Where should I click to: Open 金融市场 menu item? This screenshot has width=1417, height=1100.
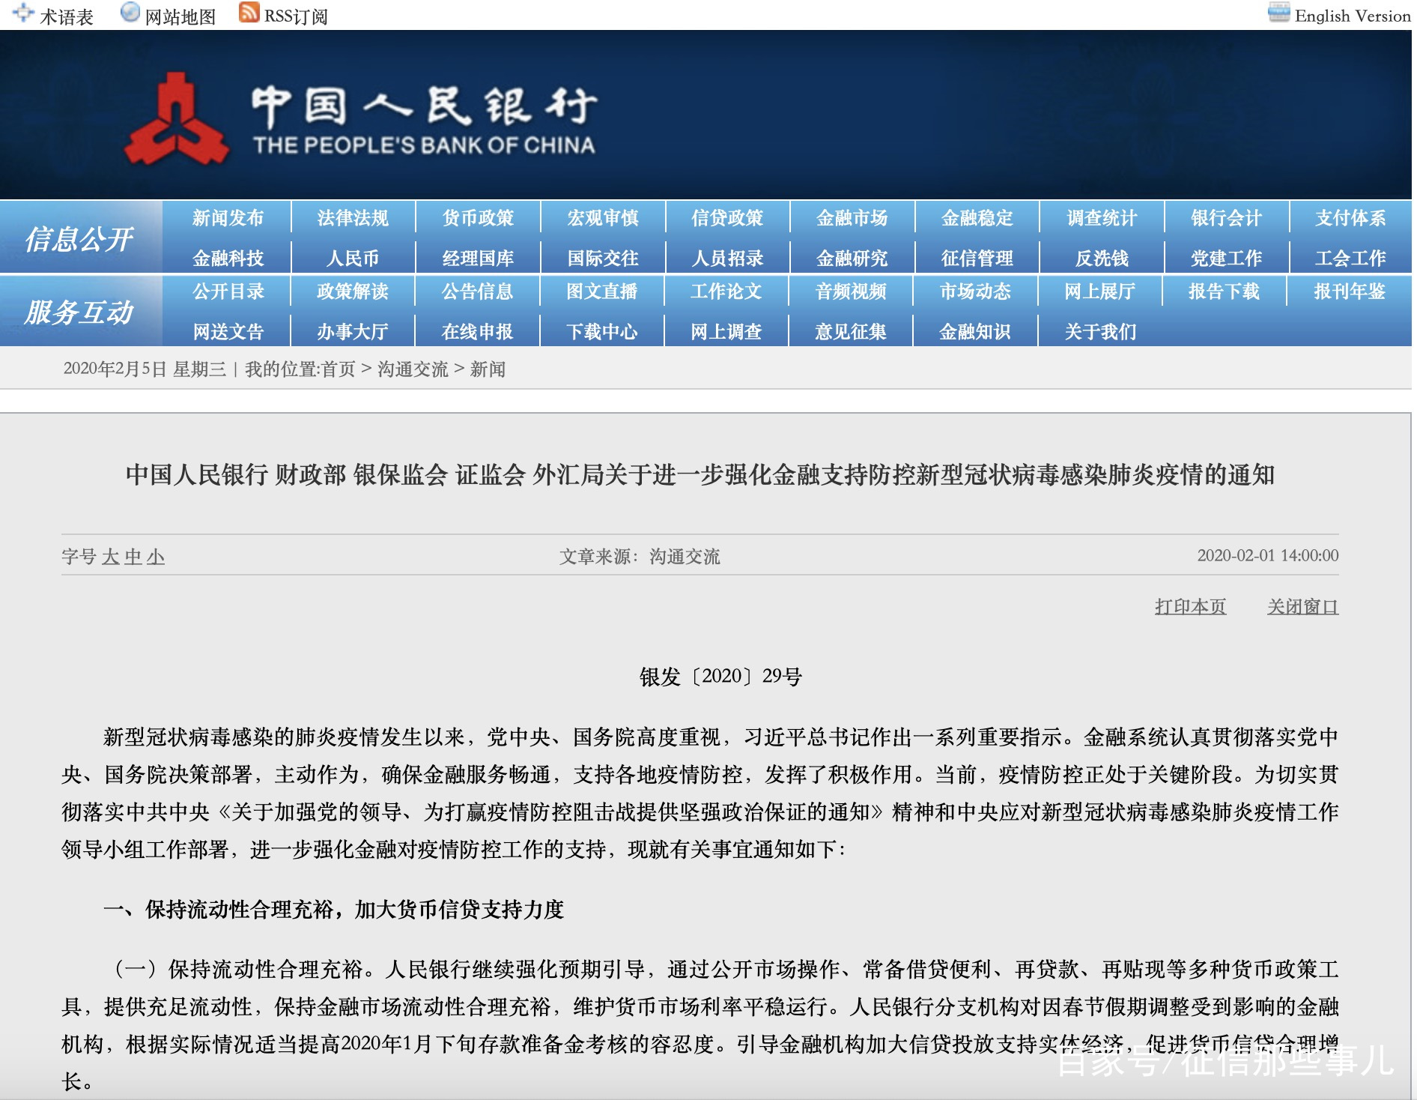pyautogui.click(x=852, y=218)
